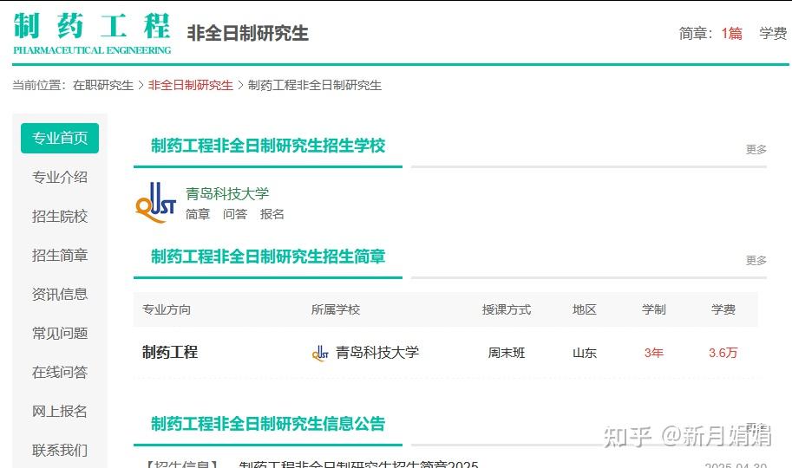Click the 制药工程 site logo
This screenshot has height=468, width=792.
point(92,33)
